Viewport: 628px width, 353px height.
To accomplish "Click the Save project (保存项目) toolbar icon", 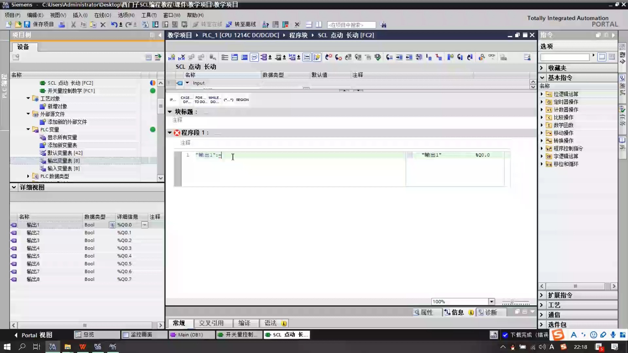I will pyautogui.click(x=27, y=25).
